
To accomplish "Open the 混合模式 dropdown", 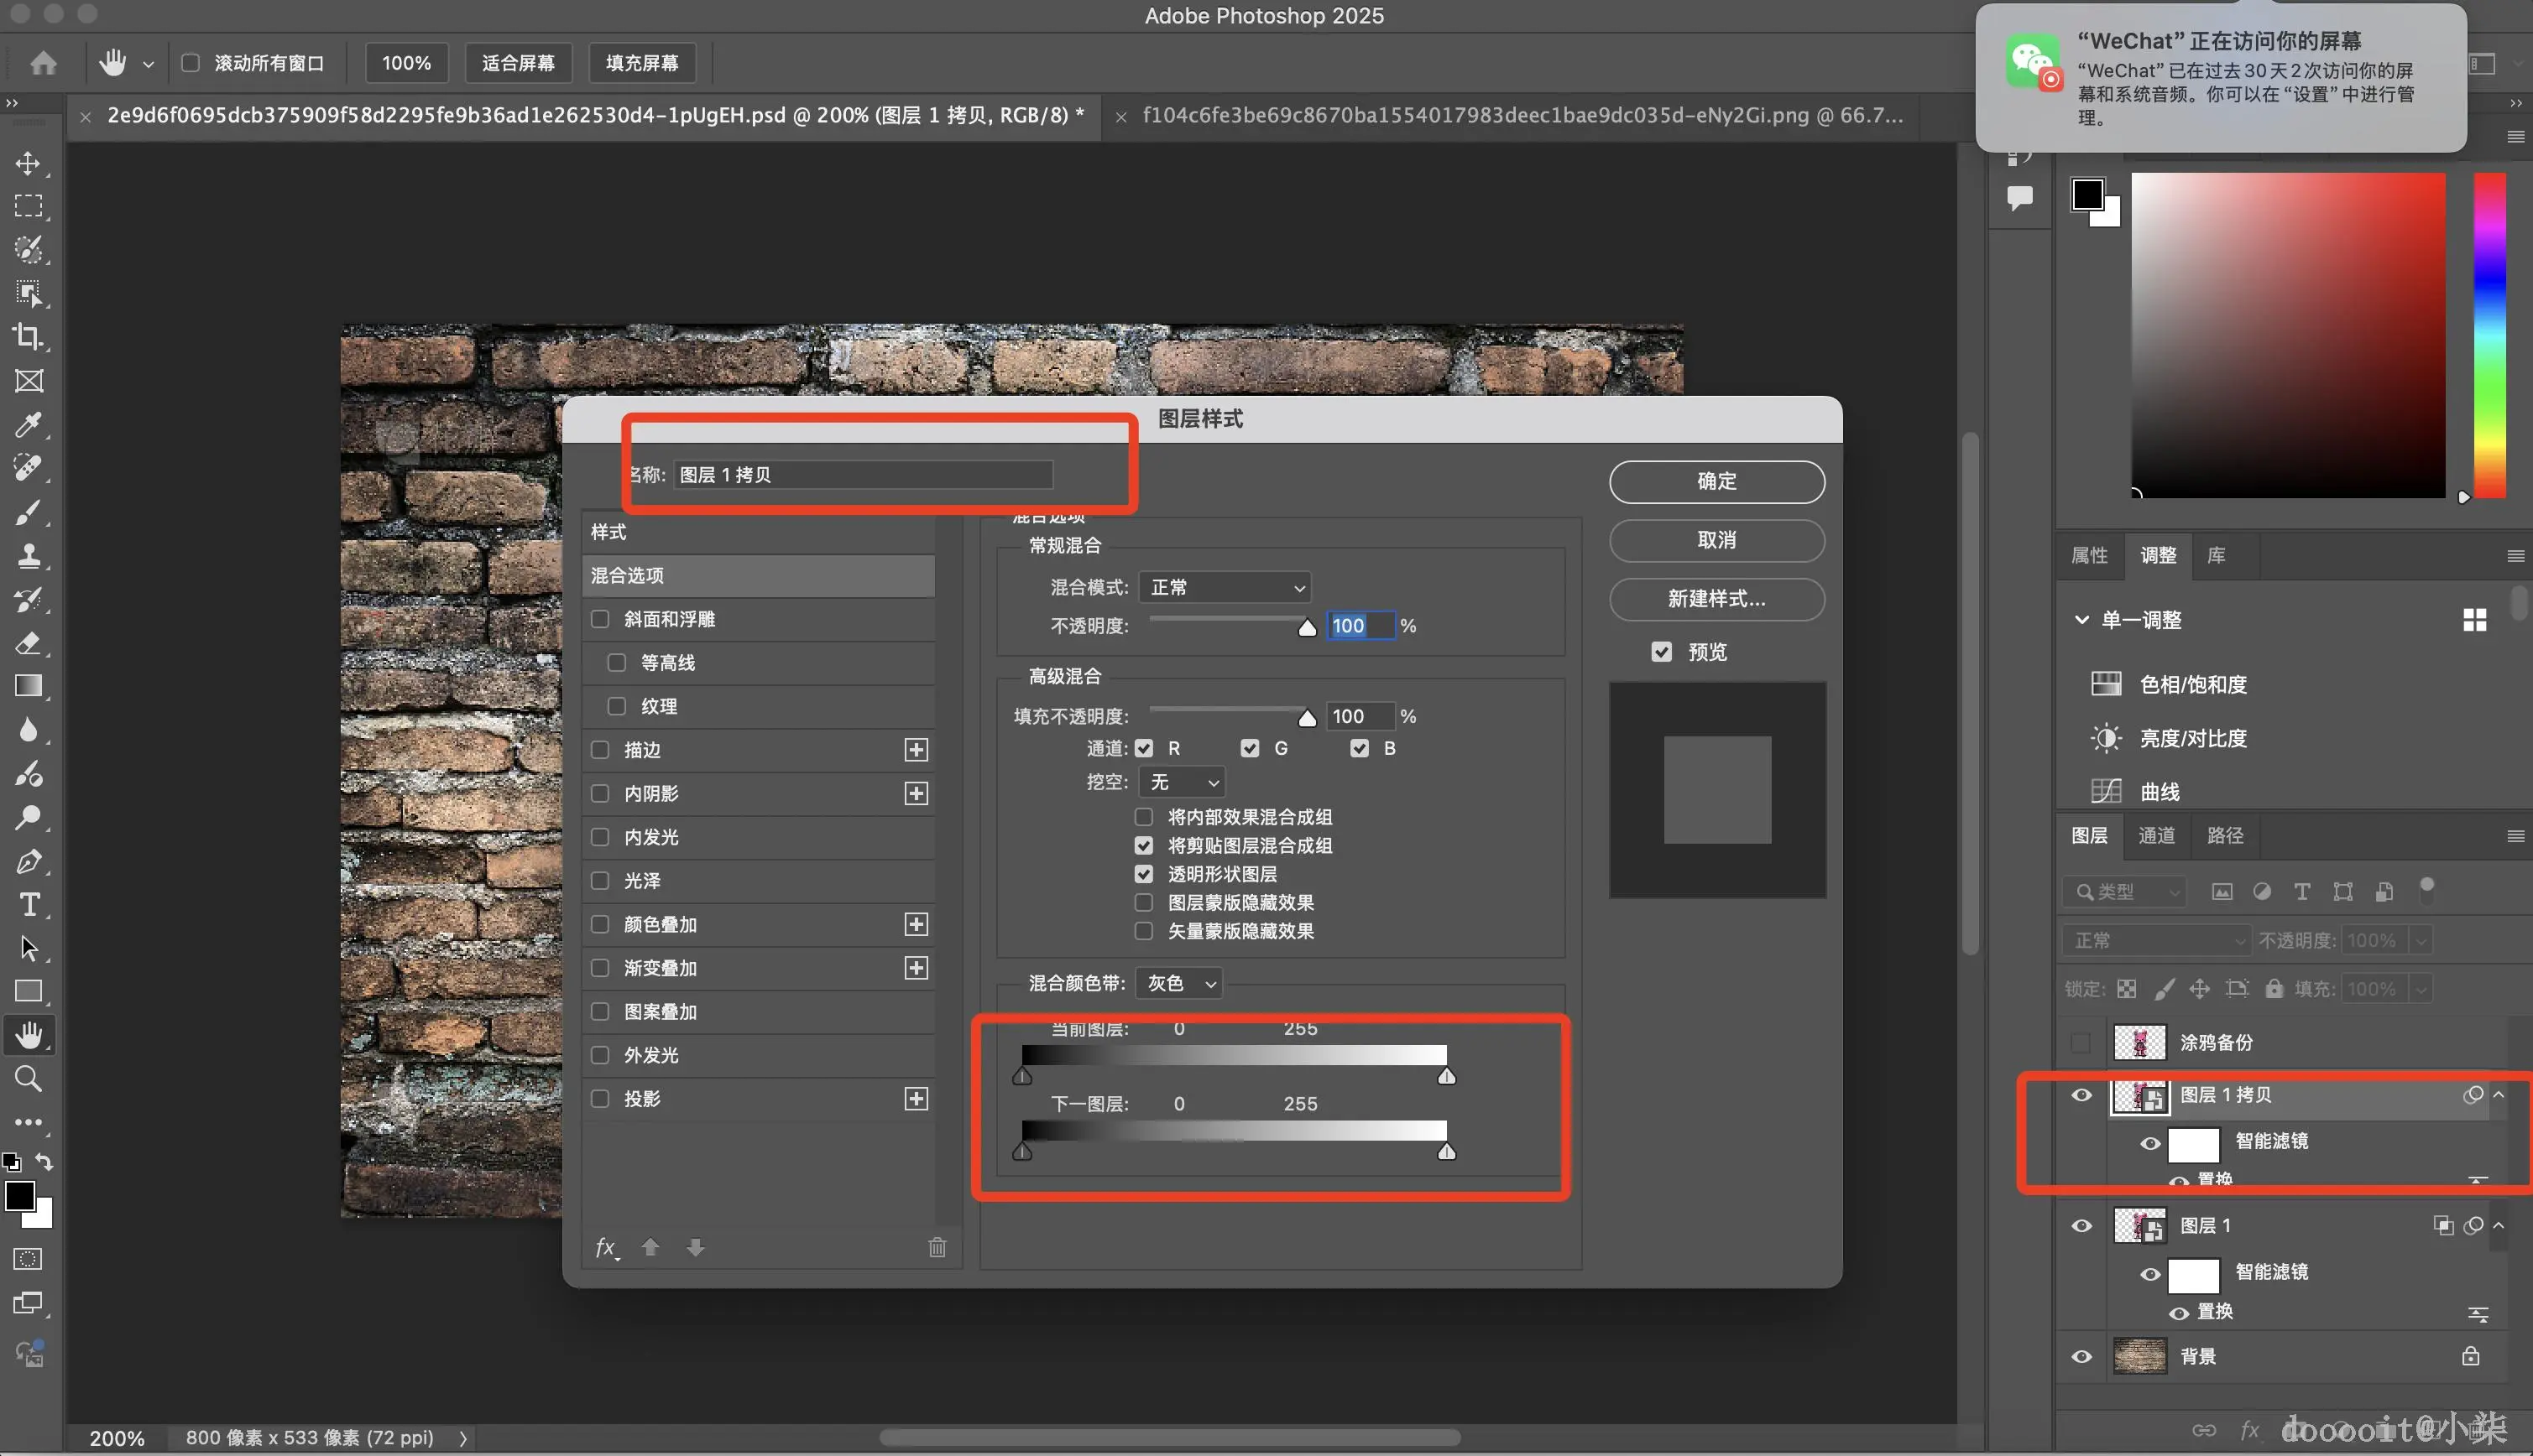I will [1225, 588].
